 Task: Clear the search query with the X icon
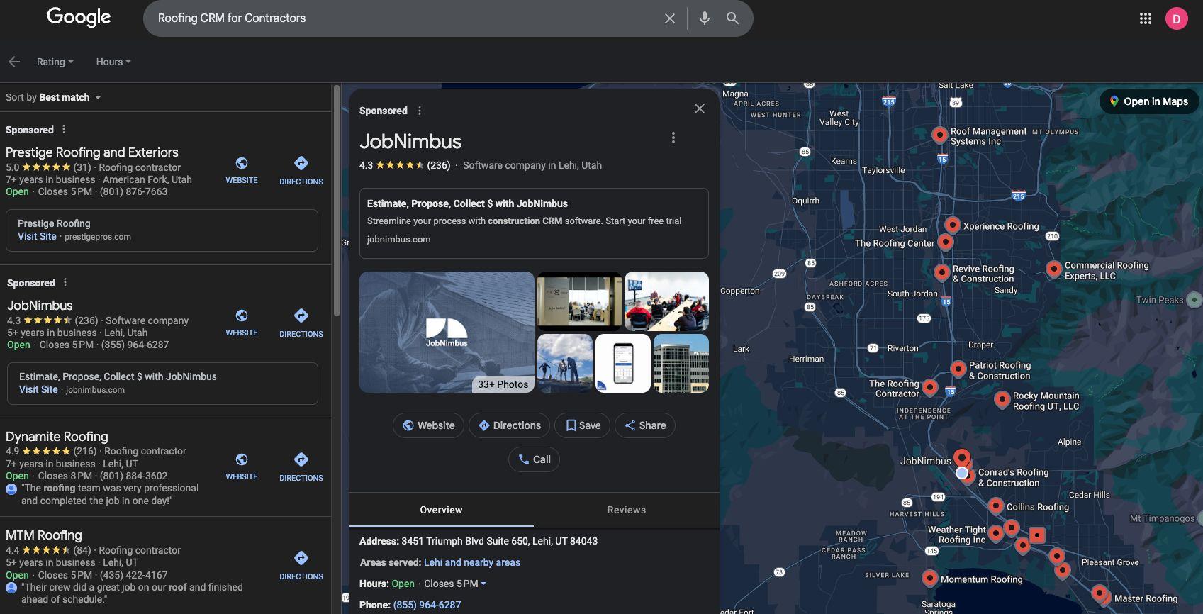(670, 18)
